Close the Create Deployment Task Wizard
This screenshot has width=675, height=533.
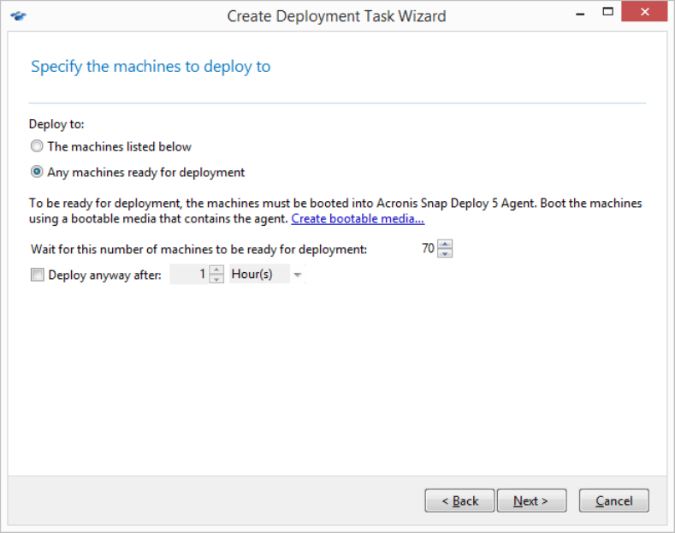pos(646,12)
